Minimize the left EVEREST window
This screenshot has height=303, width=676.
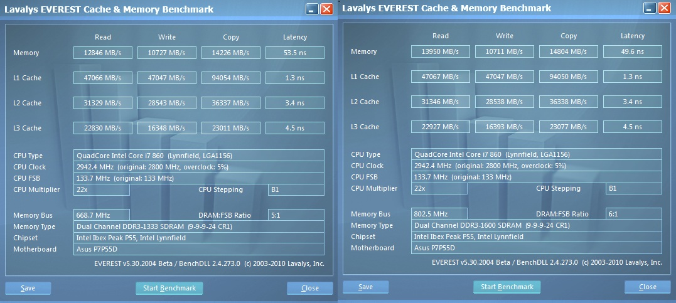[312, 9]
